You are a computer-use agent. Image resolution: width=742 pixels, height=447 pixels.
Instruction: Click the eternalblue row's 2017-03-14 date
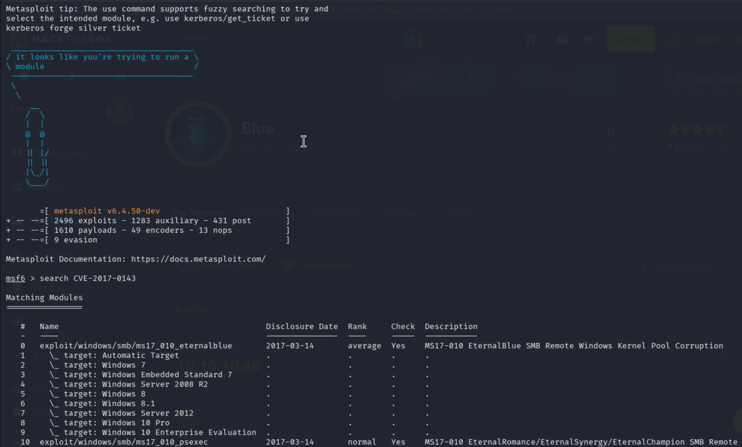point(290,346)
